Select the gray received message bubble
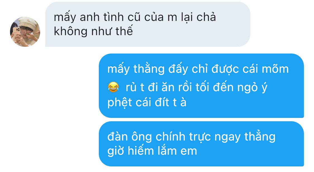 click(148, 24)
